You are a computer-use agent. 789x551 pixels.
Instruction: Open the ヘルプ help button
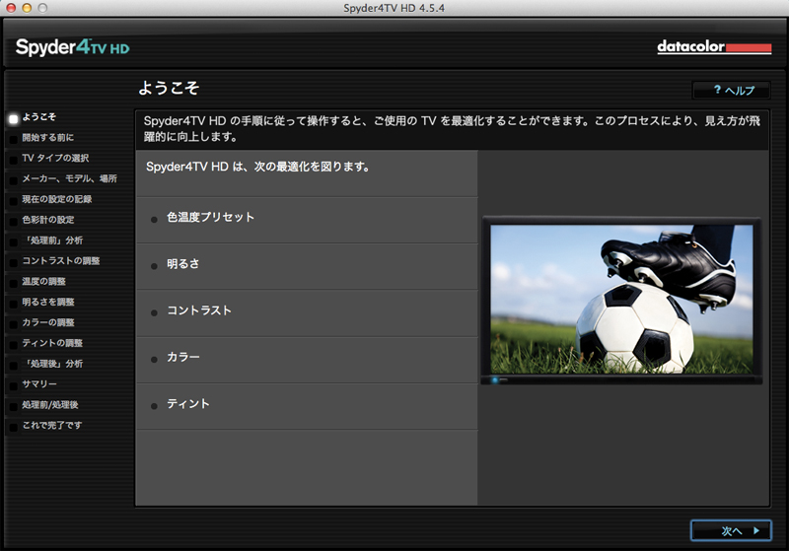coord(731,90)
